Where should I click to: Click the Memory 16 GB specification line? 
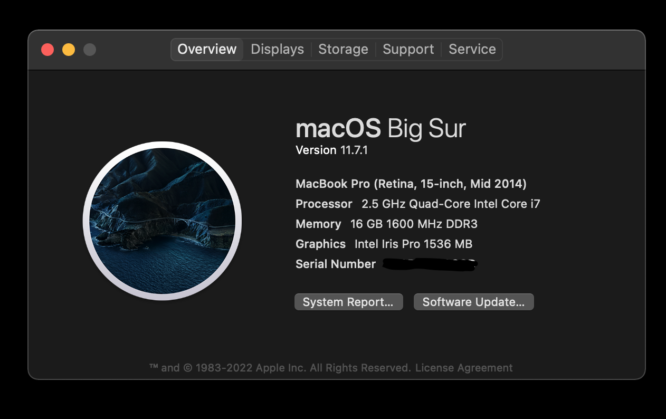[x=386, y=224]
